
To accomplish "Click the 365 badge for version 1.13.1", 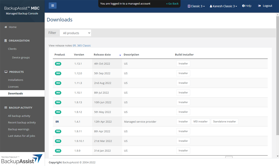I will [58, 64].
